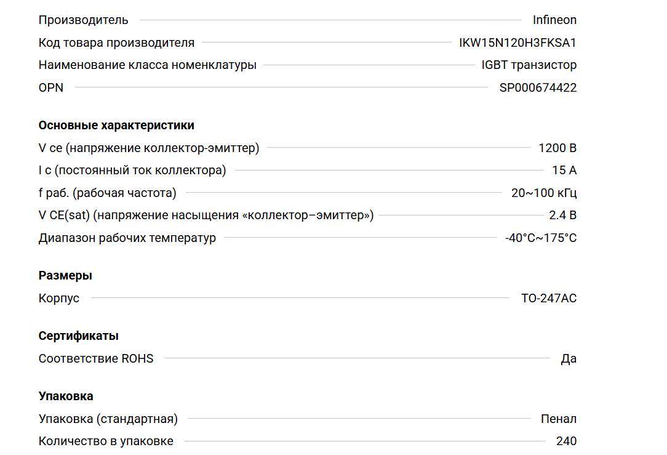Click the Диапазон рабочих температур label
Image resolution: width=667 pixels, height=455 pixels.
pos(127,238)
